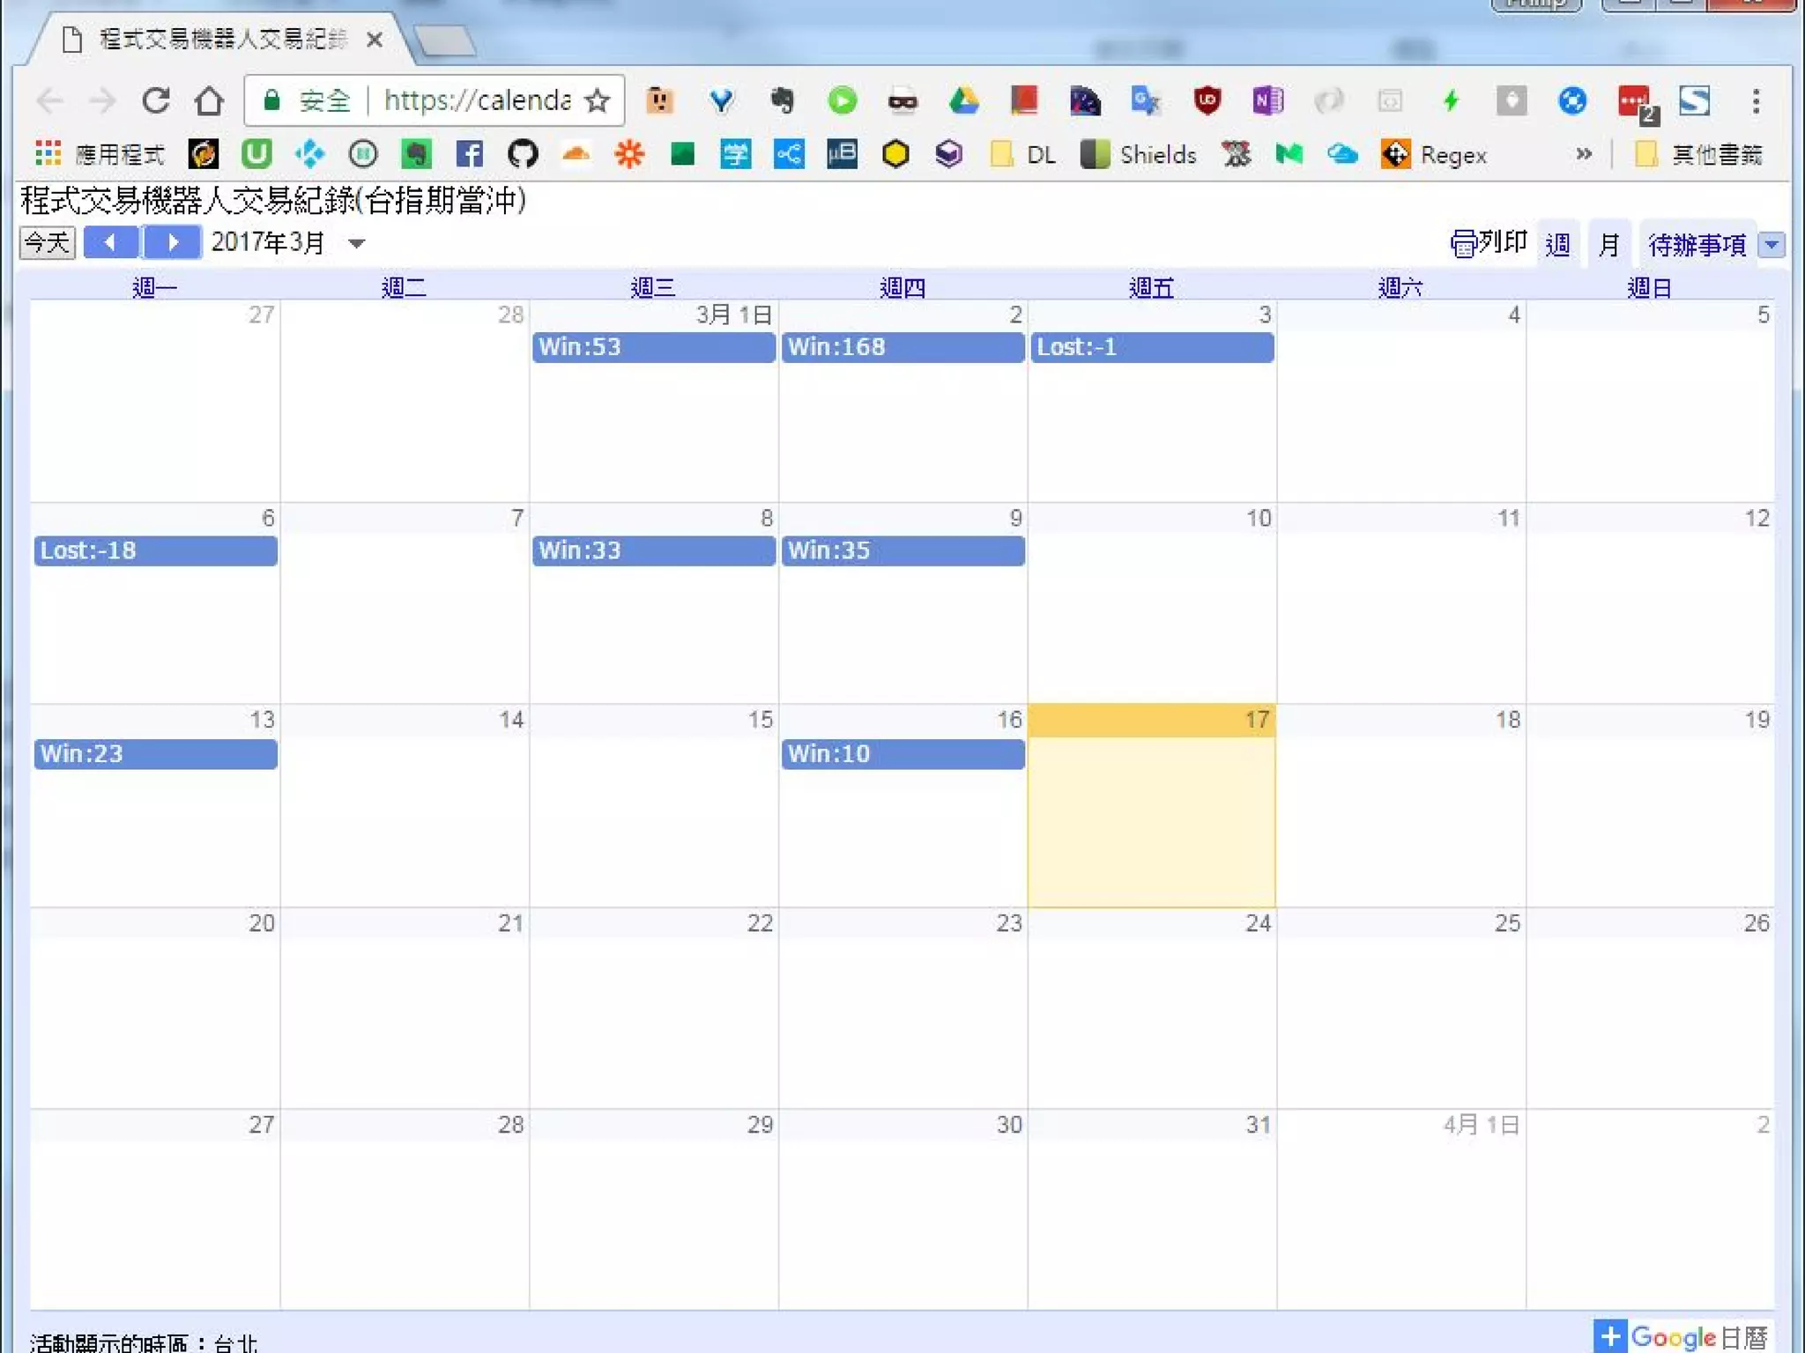The image size is (1805, 1353).
Task: Click the Google Drive extension icon
Action: click(x=963, y=100)
